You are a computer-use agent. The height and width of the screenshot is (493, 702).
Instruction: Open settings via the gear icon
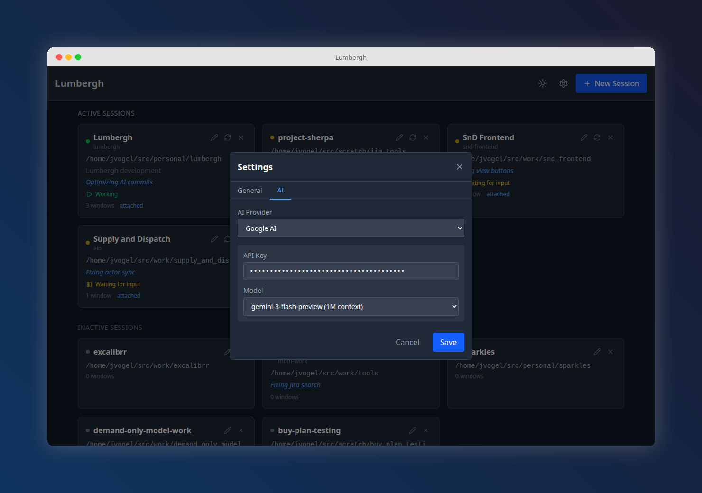pos(563,83)
